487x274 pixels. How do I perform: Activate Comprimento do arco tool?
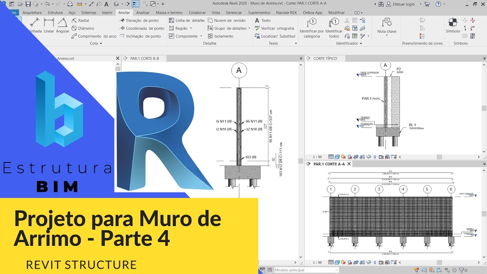(94, 36)
